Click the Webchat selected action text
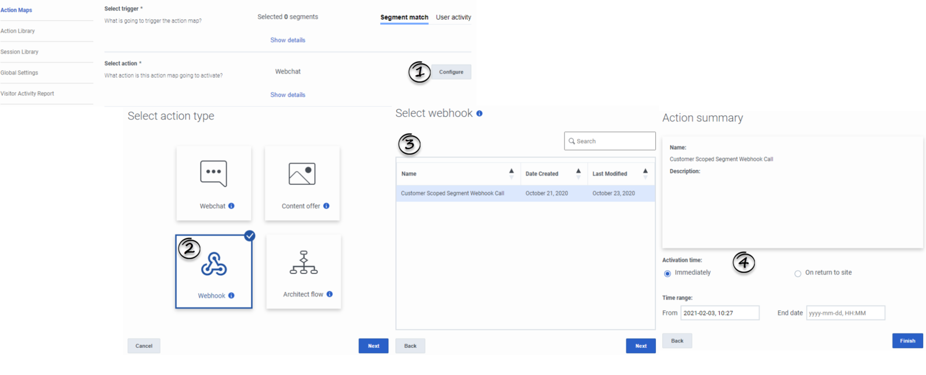The height and width of the screenshot is (375, 926). pyautogui.click(x=288, y=72)
